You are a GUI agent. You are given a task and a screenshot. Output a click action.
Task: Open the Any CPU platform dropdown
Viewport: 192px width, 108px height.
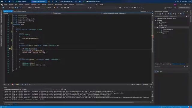40,7
